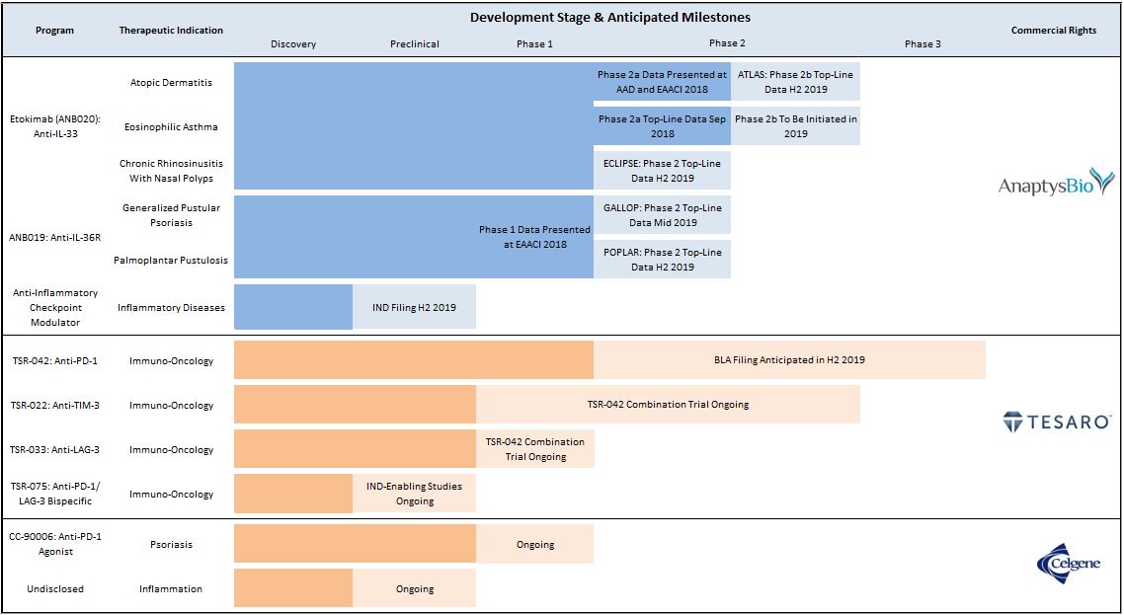Select the Preclinical stage column header
This screenshot has width=1124, height=615.
415,44
